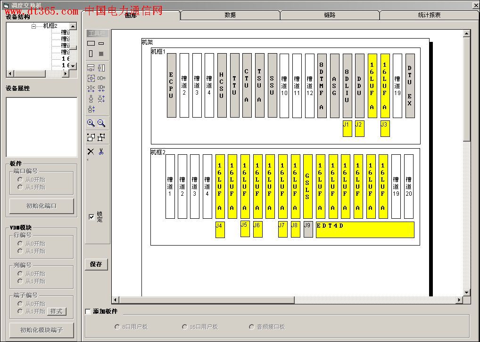Collapse the 机框2 tree node

(x=33, y=26)
